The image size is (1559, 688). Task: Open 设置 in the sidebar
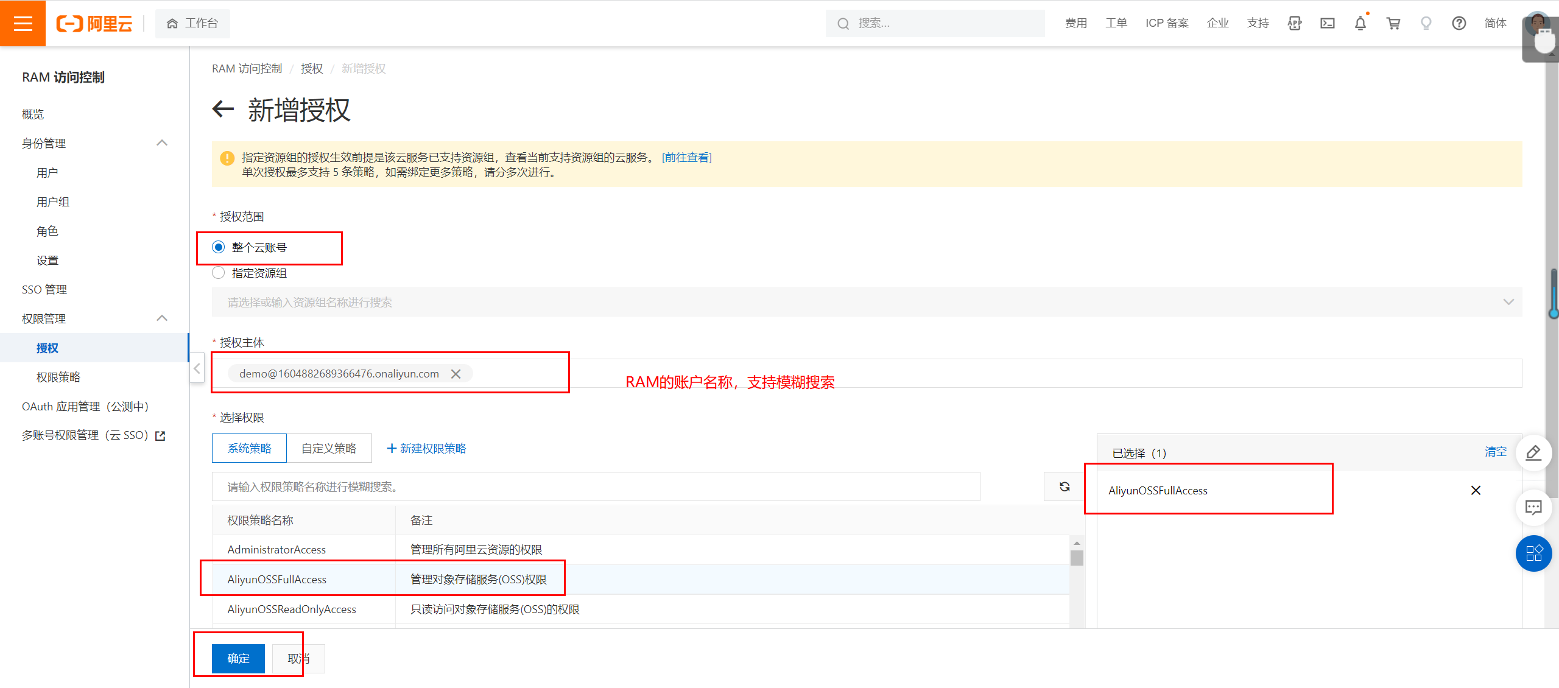point(47,260)
